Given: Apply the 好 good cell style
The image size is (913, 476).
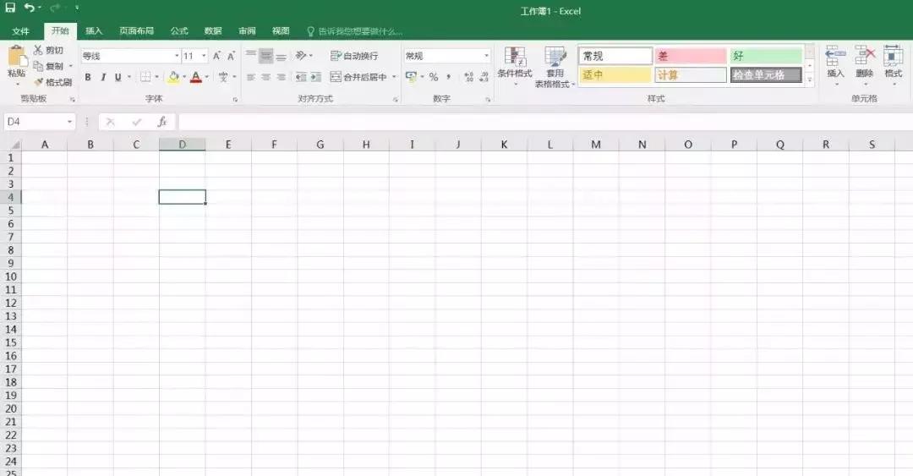Looking at the screenshot, I should 766,56.
